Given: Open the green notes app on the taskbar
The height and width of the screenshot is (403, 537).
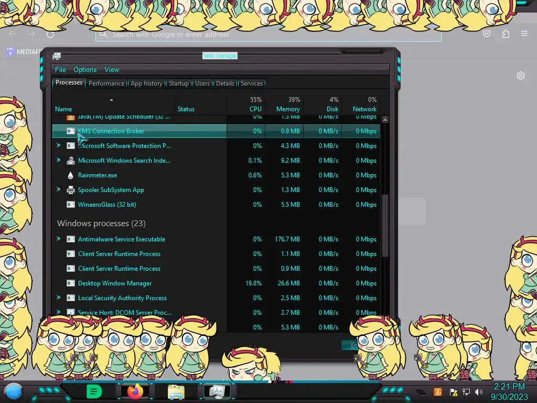Looking at the screenshot, I should (x=94, y=391).
